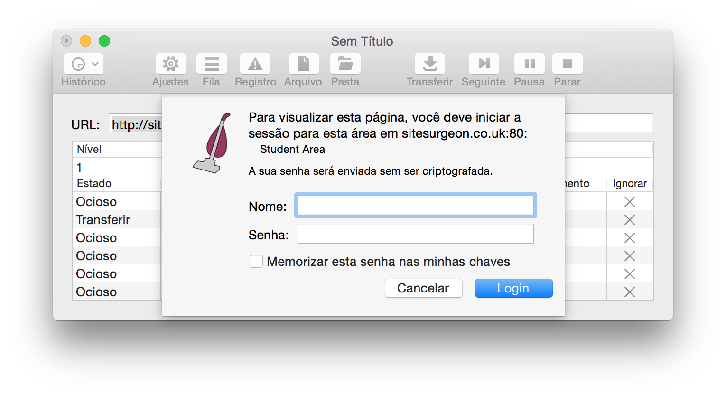The height and width of the screenshot is (396, 726).
Task: Focus the Nome text field
Action: [415, 206]
